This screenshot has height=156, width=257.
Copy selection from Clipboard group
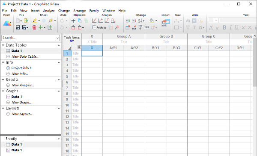coord(80,21)
